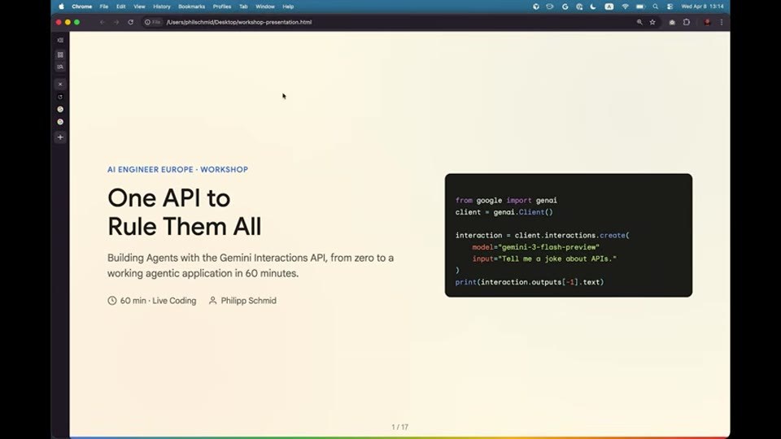Collapse the vertical tabs sidebar
The image size is (781, 439).
pyautogui.click(x=60, y=41)
